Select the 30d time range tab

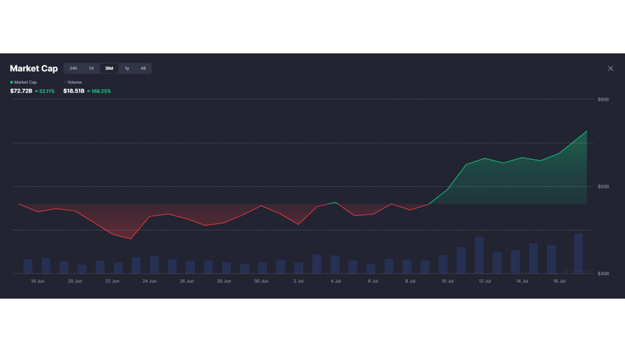109,69
